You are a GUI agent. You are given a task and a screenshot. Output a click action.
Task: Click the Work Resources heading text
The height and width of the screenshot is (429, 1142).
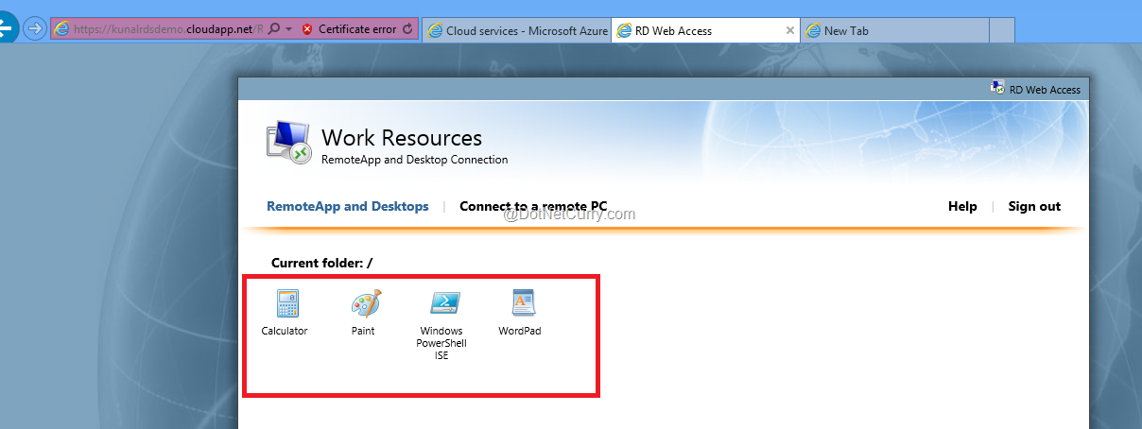coord(402,138)
